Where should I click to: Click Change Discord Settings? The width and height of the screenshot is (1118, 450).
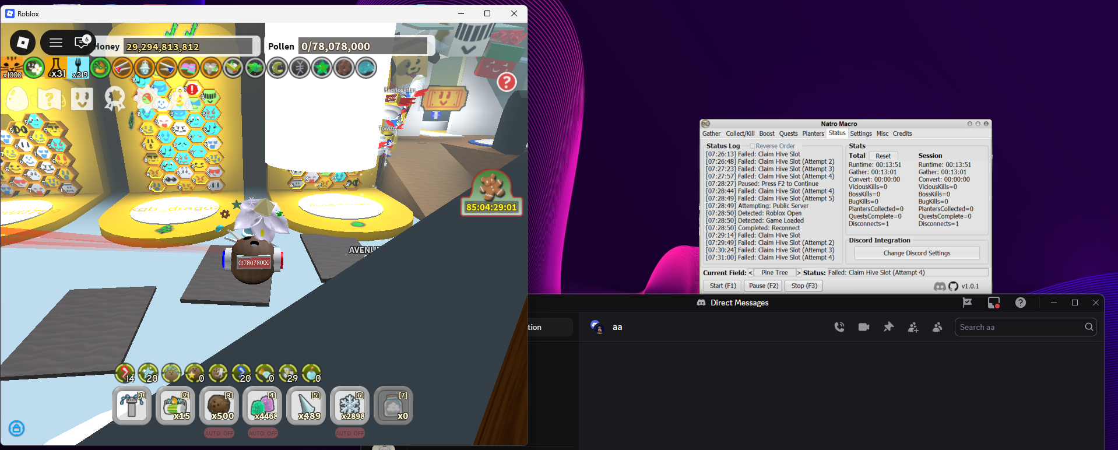pos(917,253)
